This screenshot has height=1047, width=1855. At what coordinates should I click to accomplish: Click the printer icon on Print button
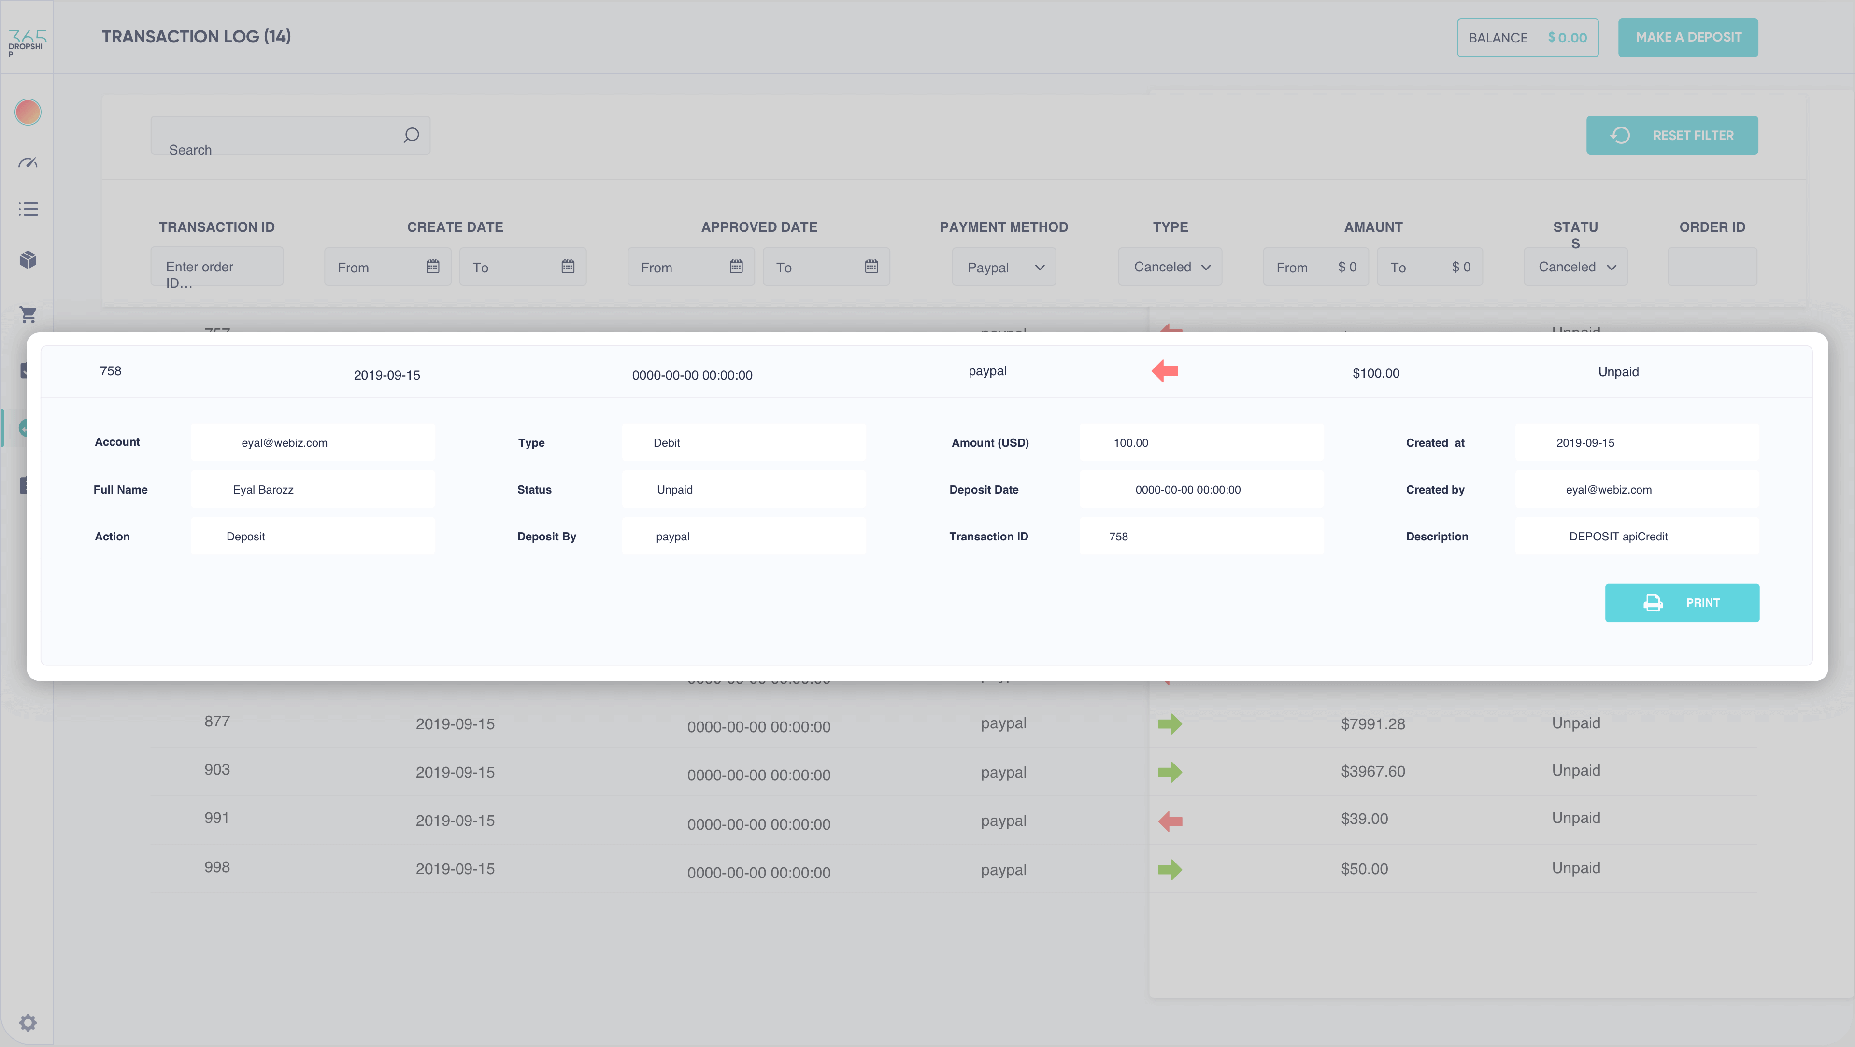(1653, 603)
